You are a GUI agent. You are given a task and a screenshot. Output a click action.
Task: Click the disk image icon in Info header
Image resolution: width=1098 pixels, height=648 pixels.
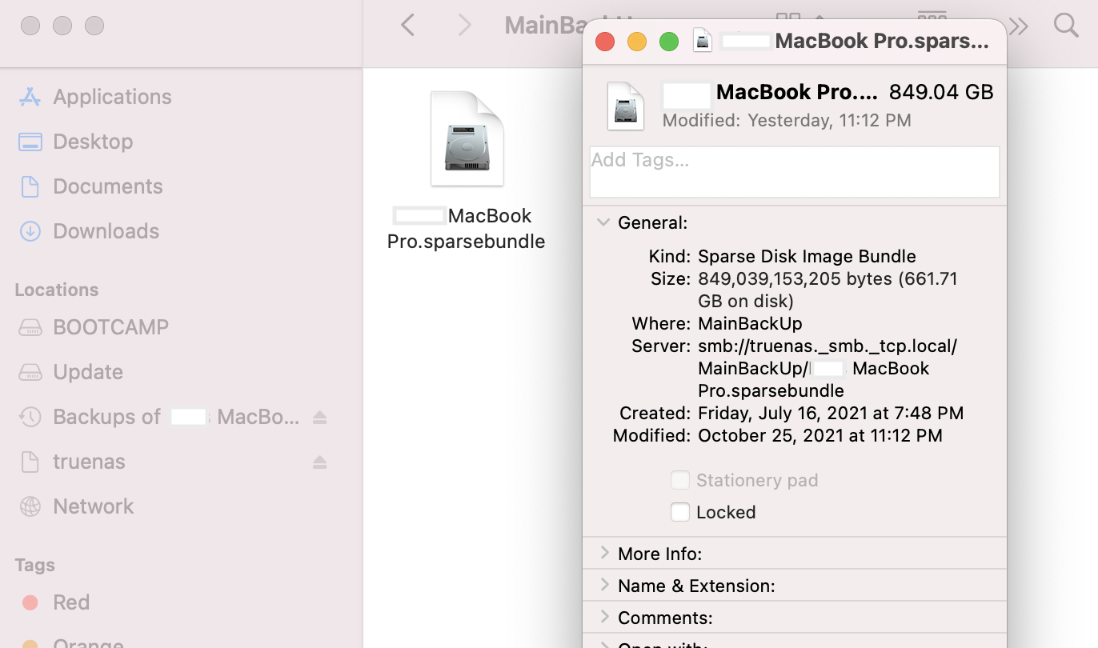[x=626, y=106]
